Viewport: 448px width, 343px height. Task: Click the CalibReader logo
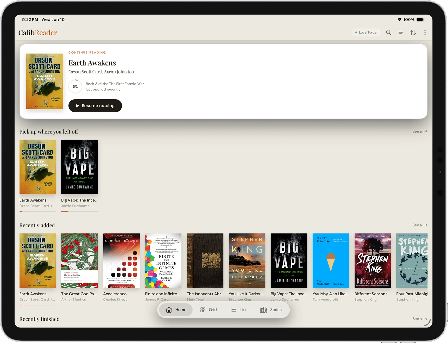coord(38,33)
